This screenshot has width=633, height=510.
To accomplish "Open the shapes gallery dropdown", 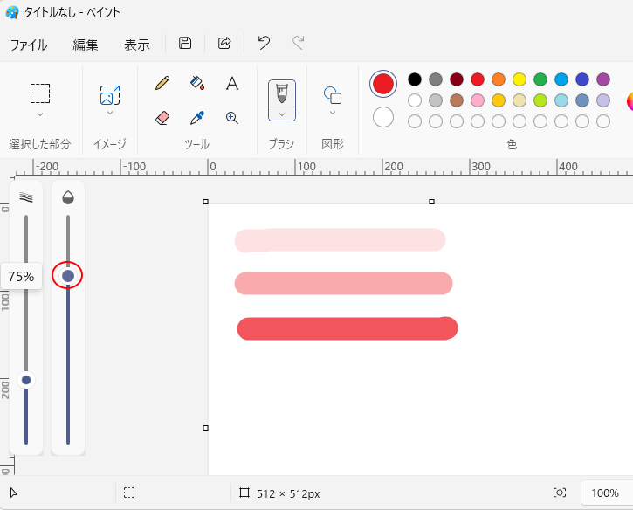I will (x=333, y=112).
